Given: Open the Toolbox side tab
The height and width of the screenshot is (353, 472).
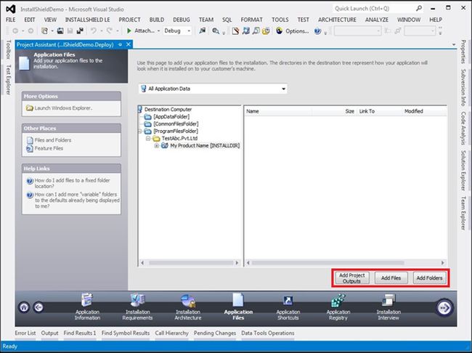Looking at the screenshot, I should pos(9,49).
